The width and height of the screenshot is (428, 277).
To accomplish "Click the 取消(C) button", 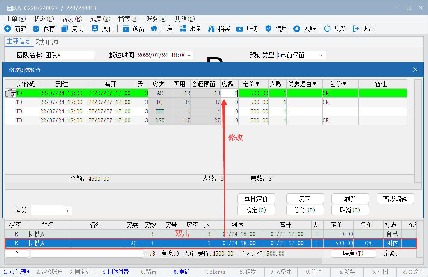I will (350, 210).
